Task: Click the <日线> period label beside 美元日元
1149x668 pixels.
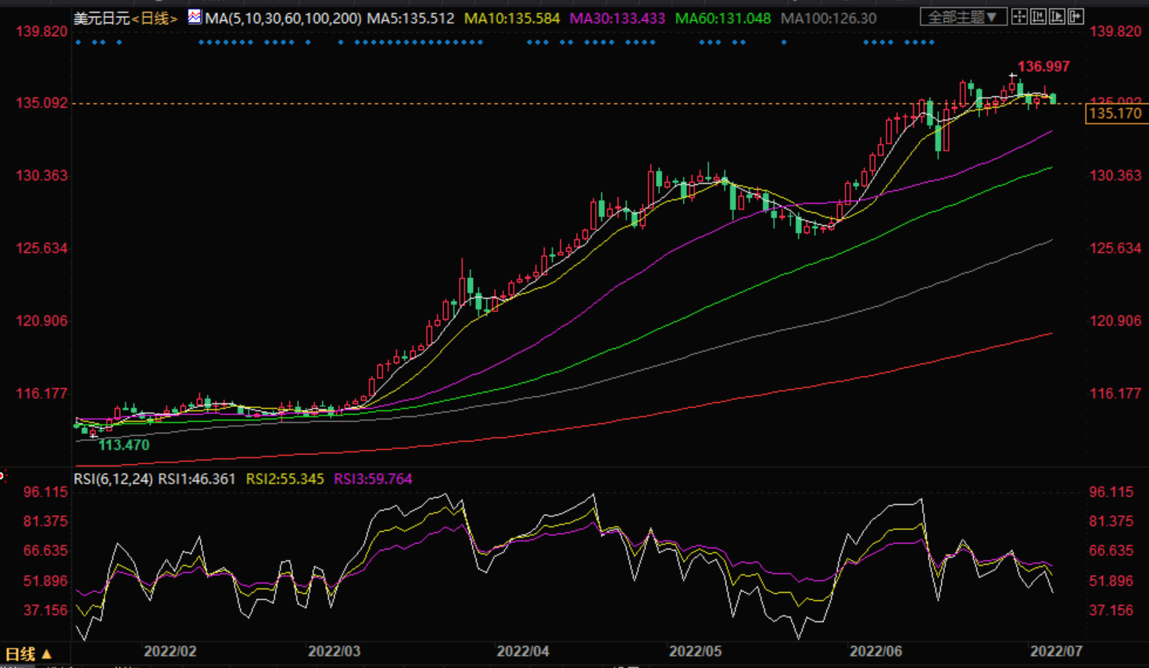Action: [155, 18]
